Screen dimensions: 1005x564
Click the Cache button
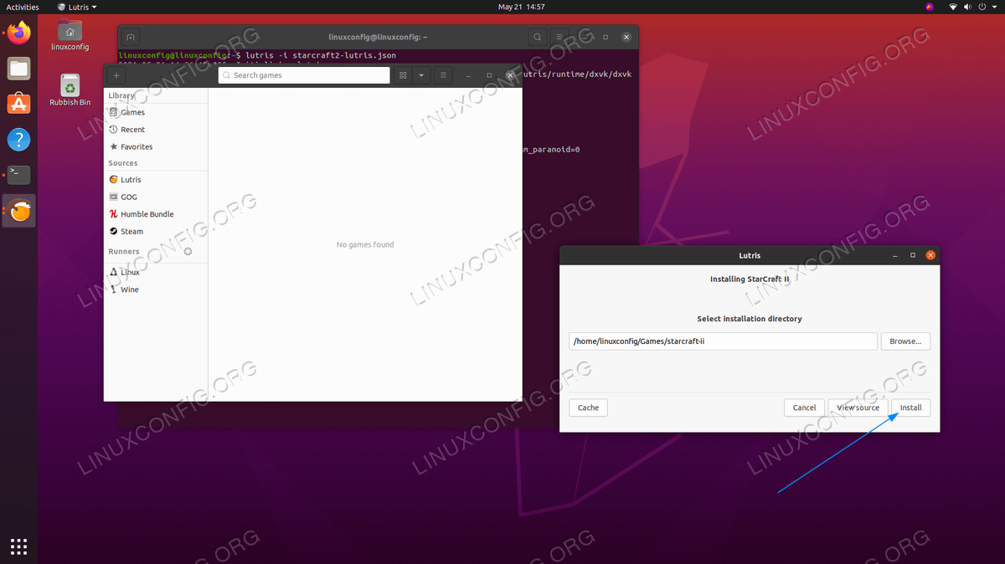pyautogui.click(x=588, y=408)
